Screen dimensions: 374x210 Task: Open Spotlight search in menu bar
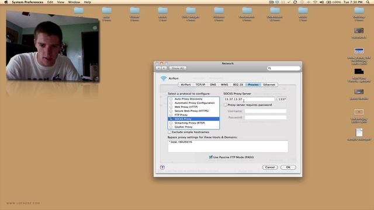click(368, 2)
